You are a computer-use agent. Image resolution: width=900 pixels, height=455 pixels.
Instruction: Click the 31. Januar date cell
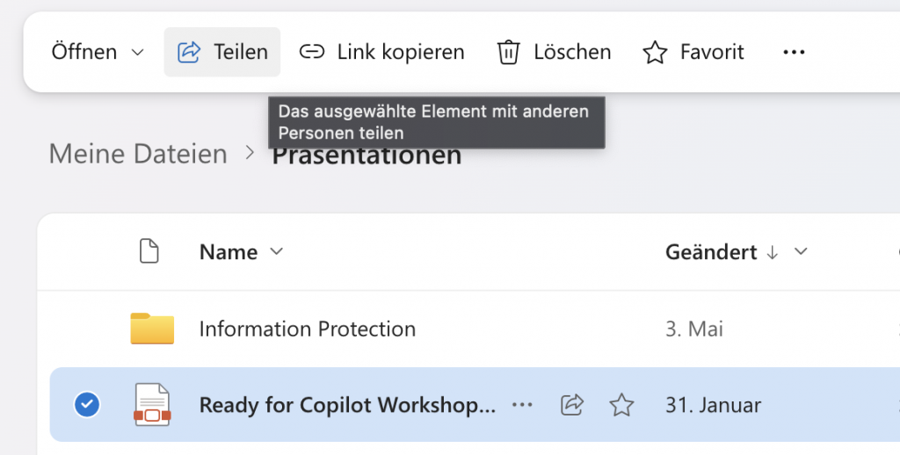(713, 405)
